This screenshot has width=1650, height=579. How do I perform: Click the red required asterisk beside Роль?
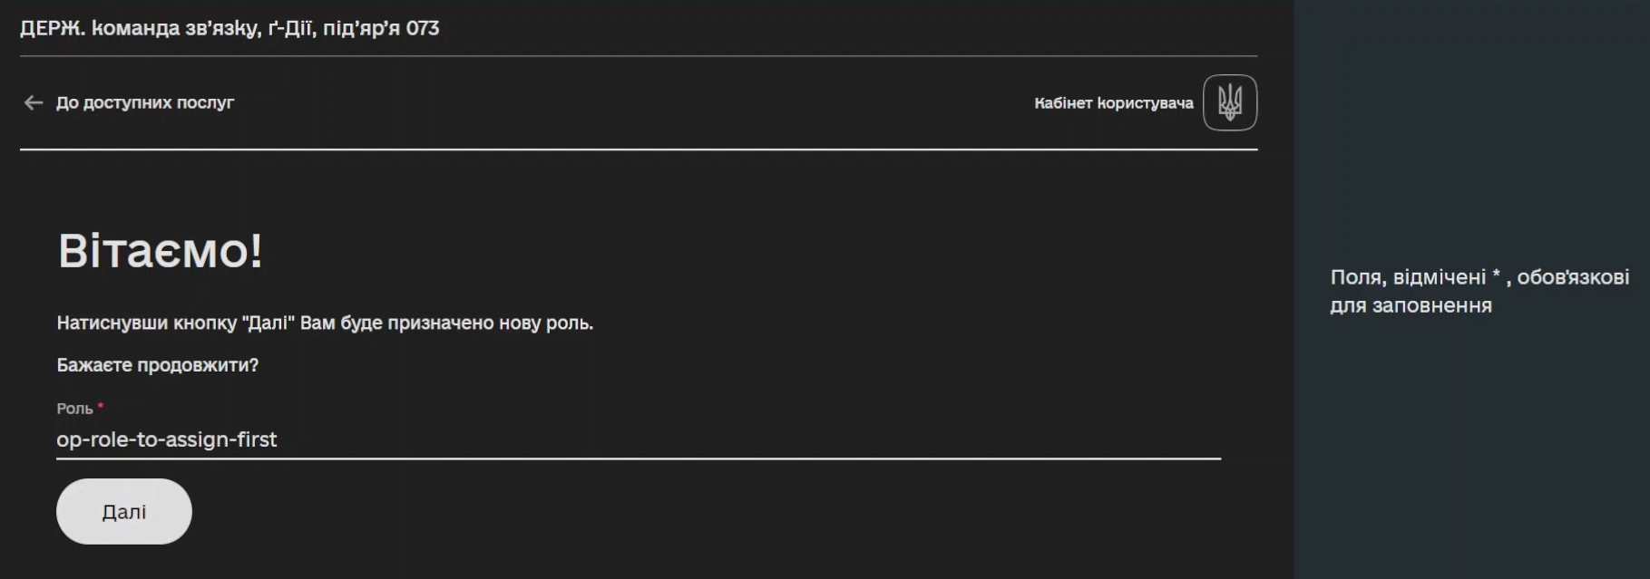click(101, 407)
